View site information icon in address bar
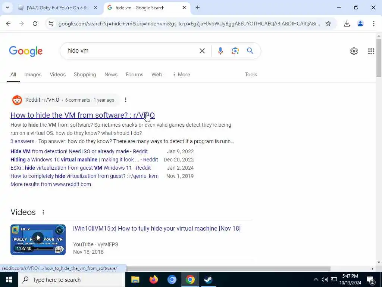 51,24
